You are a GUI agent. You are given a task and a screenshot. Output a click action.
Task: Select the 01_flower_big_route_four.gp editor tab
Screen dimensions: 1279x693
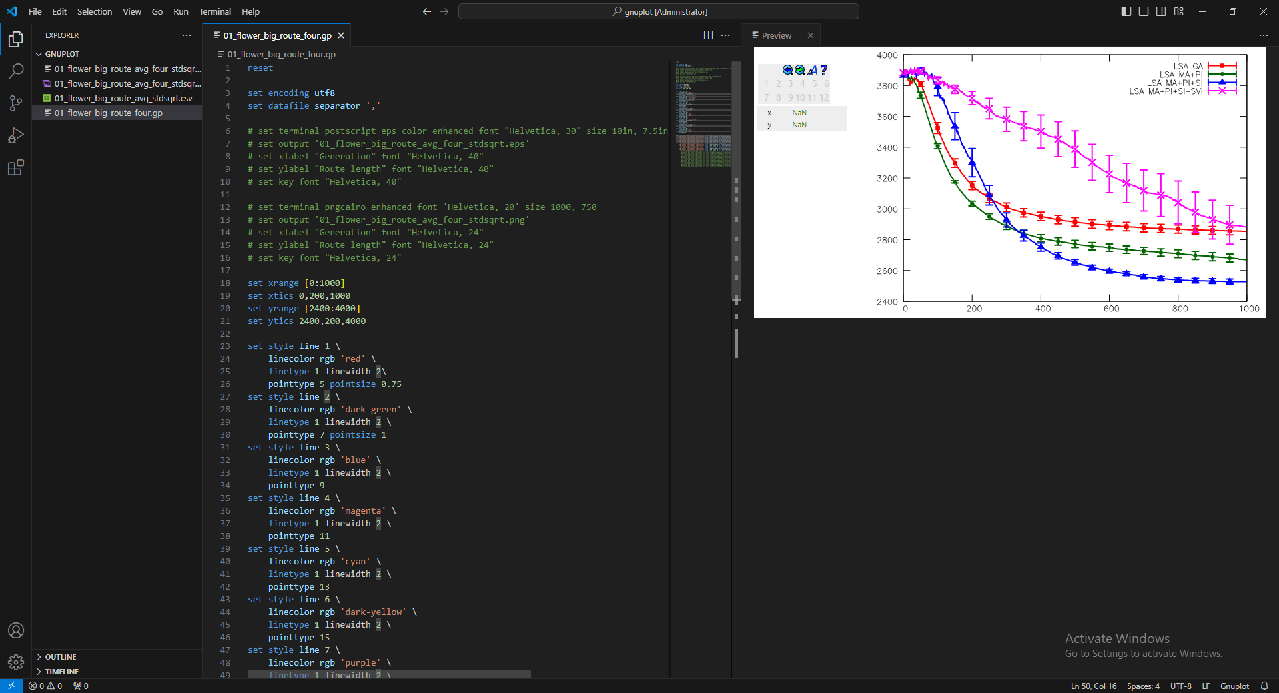coord(277,35)
